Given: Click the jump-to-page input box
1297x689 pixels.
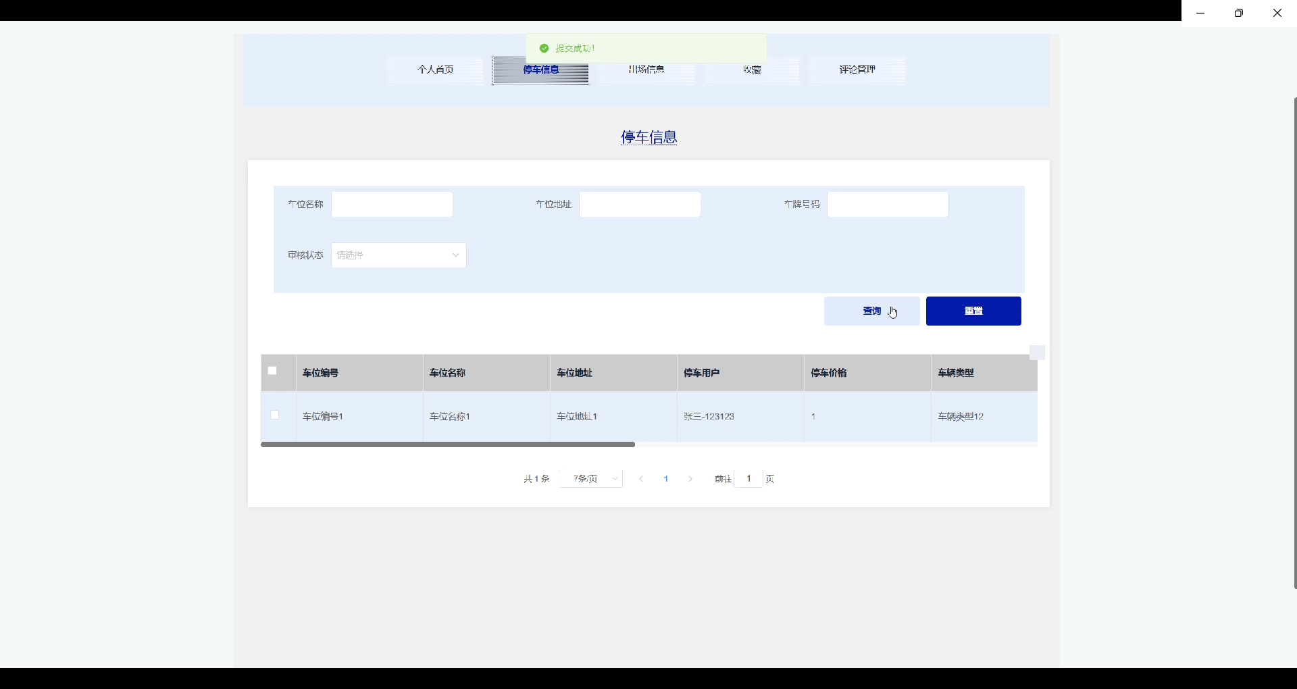Looking at the screenshot, I should (x=748, y=479).
